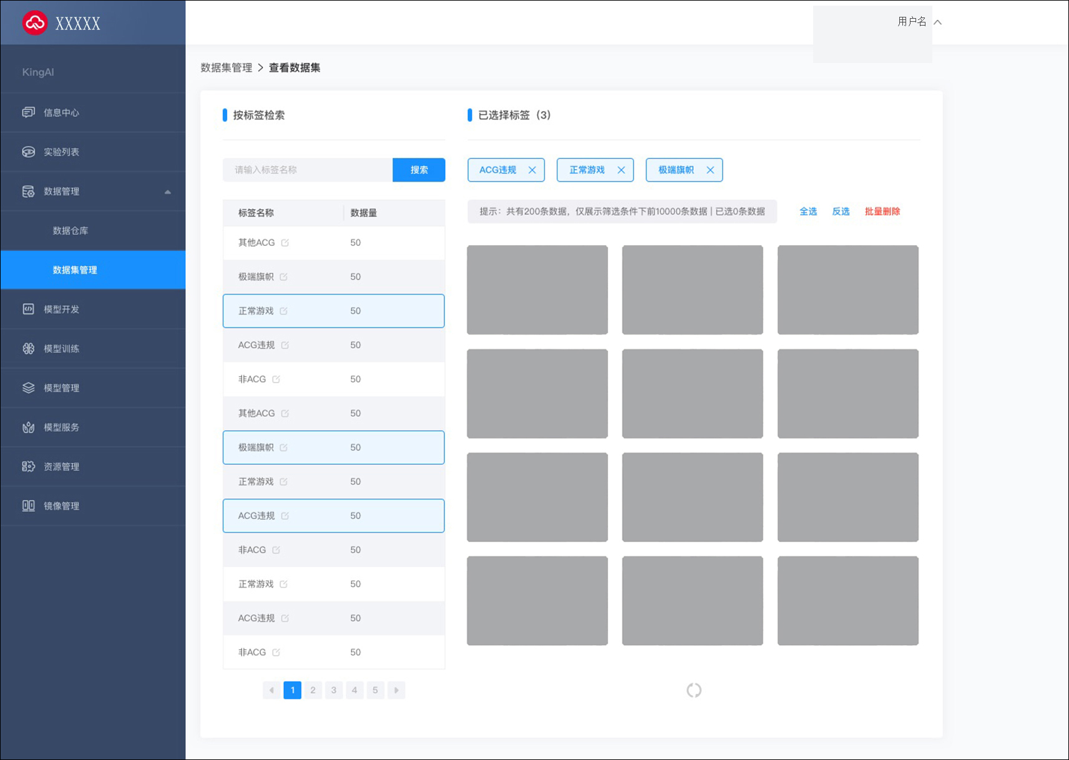Go to page 4 in pagination
1069x760 pixels.
tap(354, 690)
